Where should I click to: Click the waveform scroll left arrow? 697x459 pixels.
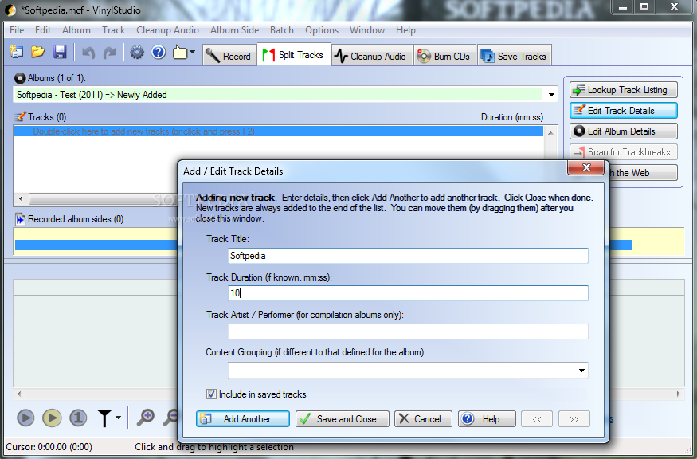tap(18, 394)
